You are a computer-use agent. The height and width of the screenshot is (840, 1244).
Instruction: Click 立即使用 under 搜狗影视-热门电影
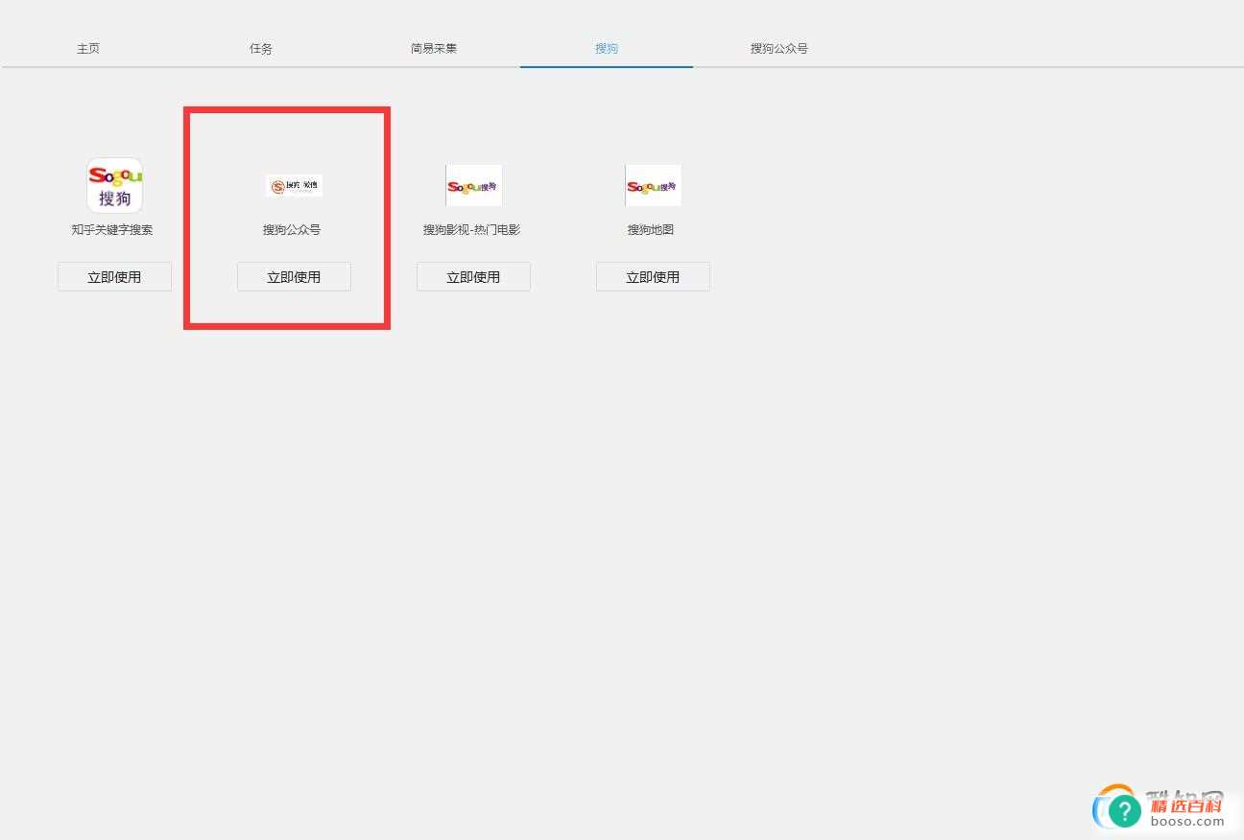(473, 276)
